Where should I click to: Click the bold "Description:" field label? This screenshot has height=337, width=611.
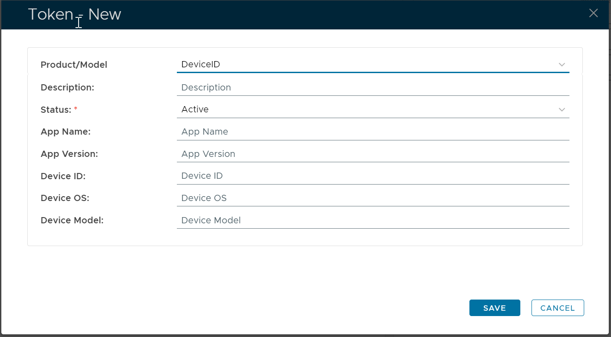pyautogui.click(x=67, y=88)
